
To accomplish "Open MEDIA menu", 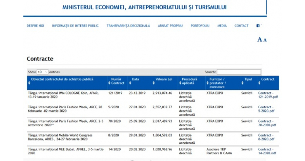I will click(222, 26).
